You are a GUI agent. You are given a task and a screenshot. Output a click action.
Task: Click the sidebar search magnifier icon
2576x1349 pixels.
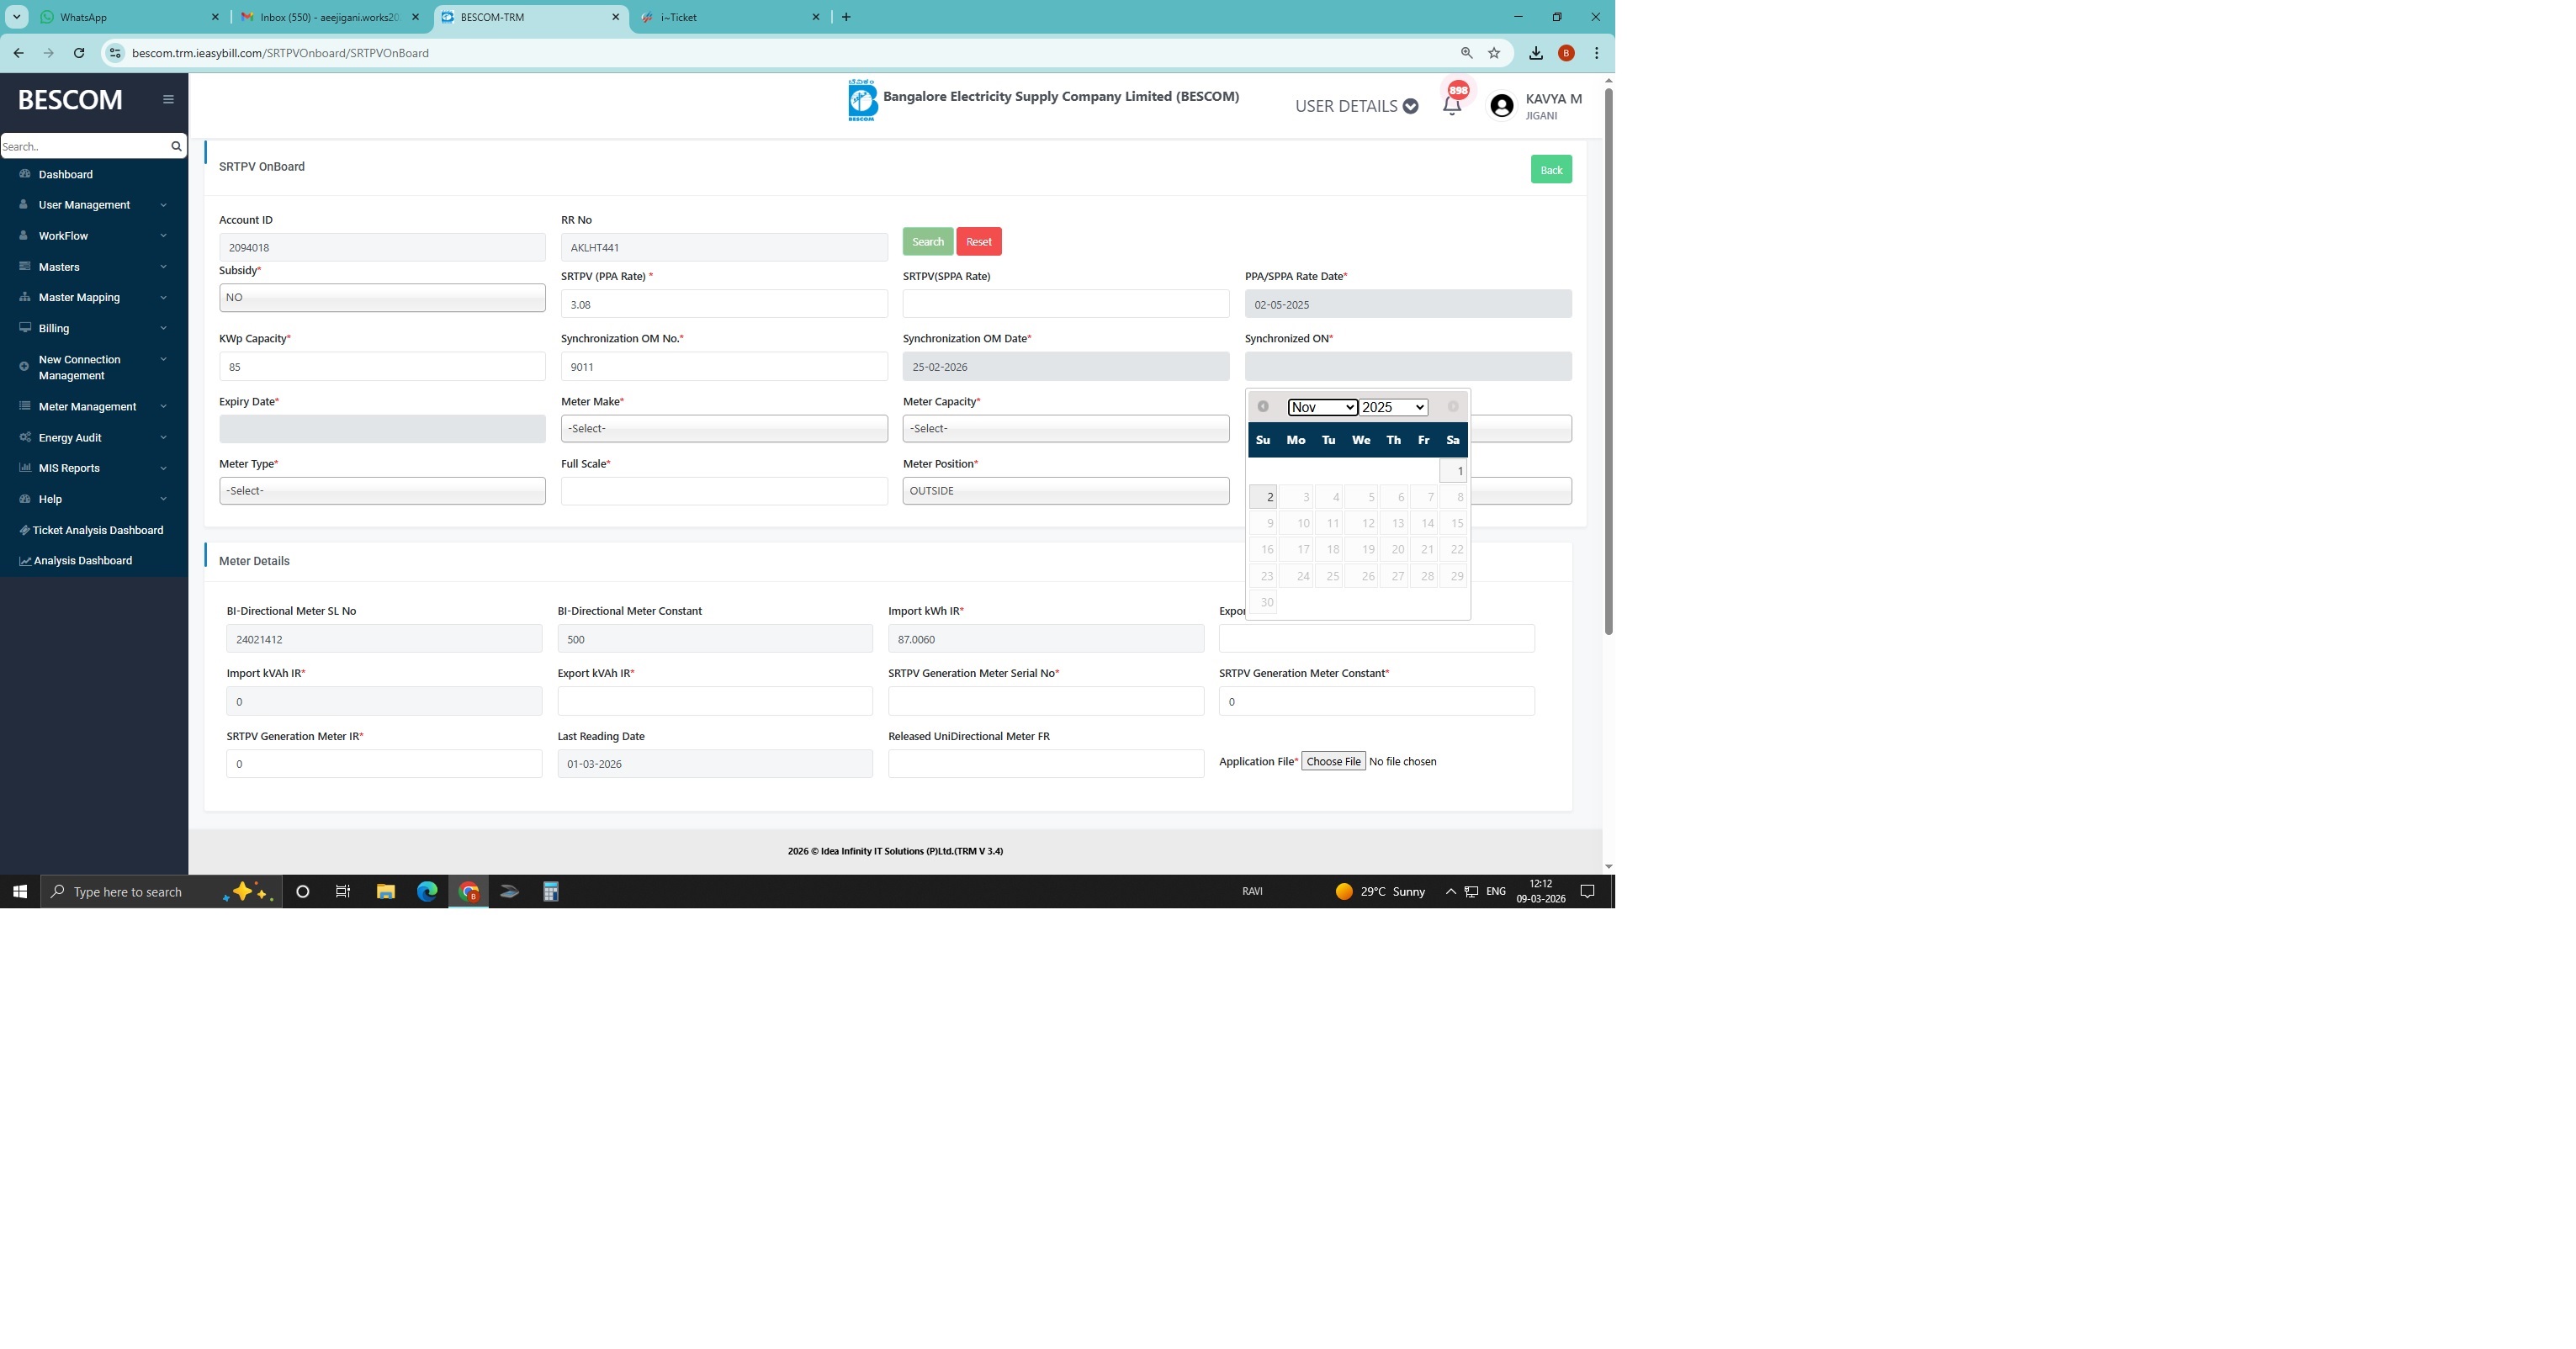176,146
